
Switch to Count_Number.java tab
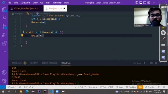click(26, 8)
